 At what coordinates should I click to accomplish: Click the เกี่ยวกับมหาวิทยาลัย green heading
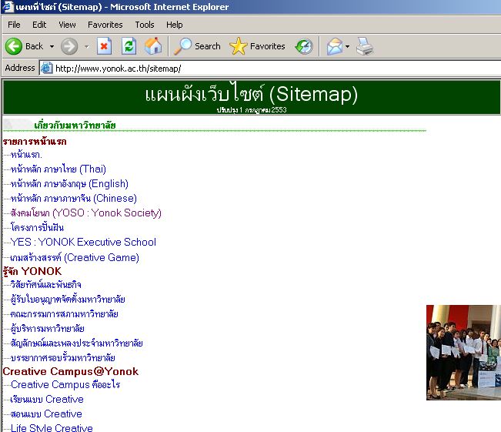75,125
